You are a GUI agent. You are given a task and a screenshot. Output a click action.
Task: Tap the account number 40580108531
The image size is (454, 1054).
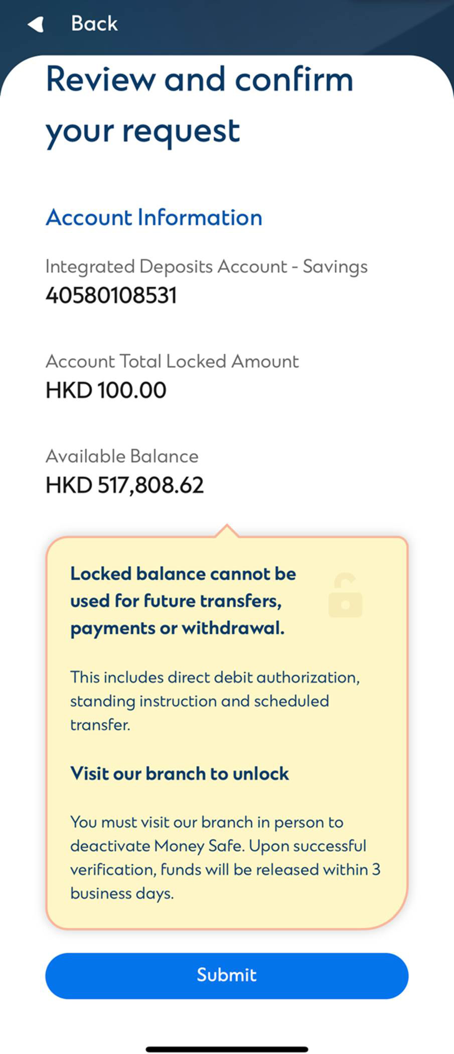click(x=111, y=295)
